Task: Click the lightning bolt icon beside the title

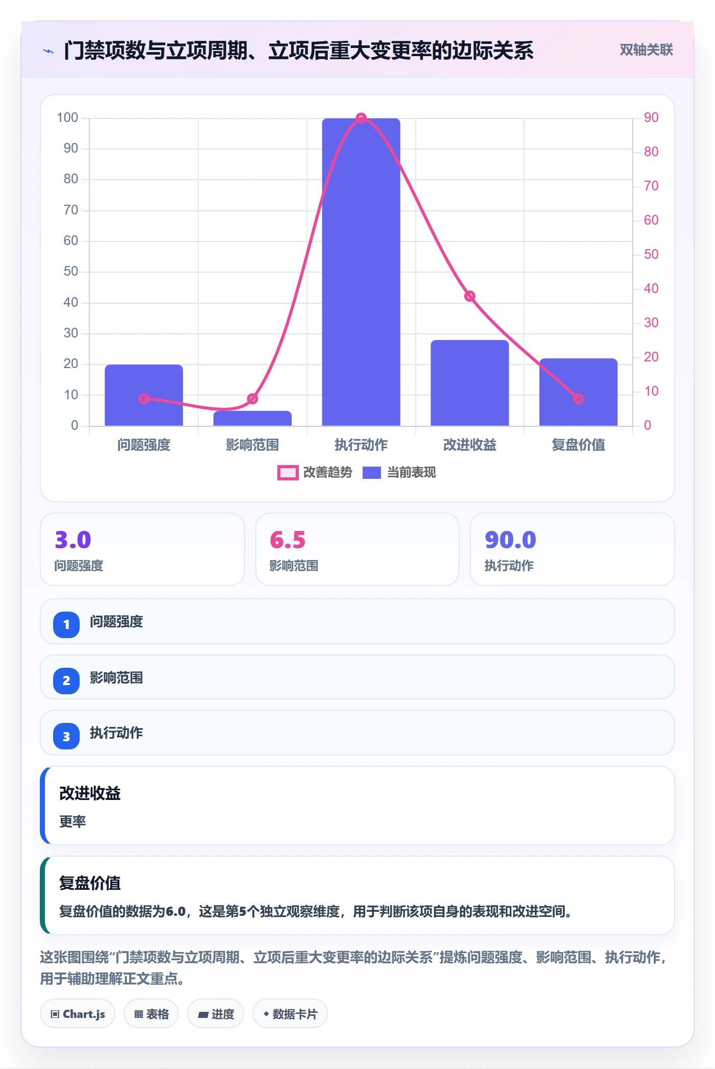Action: pyautogui.click(x=49, y=51)
